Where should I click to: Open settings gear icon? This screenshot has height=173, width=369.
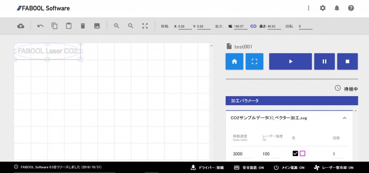point(323,8)
